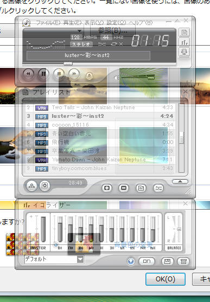The height and width of the screenshot is (302, 210).
Task: Stop the playback
Action: (59, 74)
